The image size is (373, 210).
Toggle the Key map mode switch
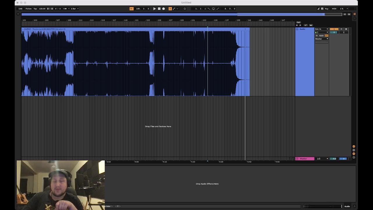tap(327, 9)
